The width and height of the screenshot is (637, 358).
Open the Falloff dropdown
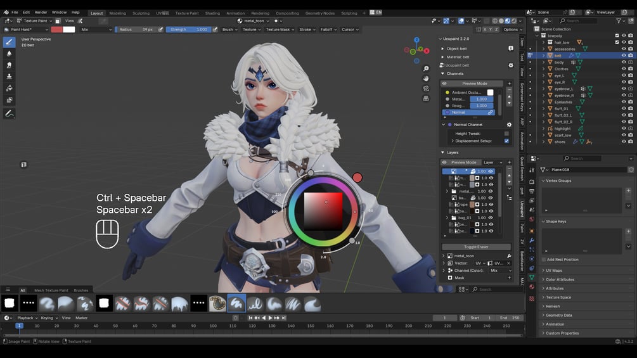[328, 30]
